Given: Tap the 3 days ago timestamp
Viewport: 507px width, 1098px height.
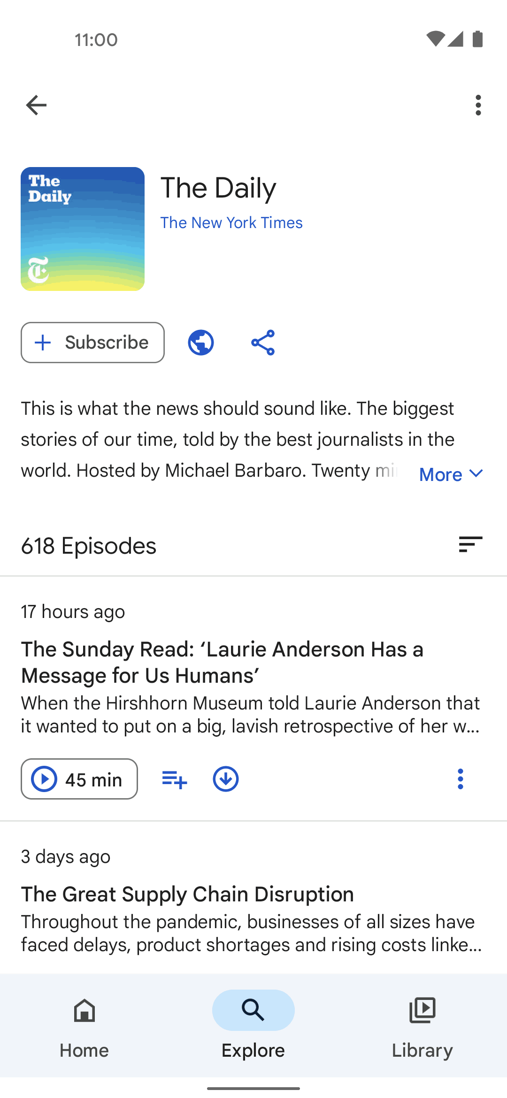Looking at the screenshot, I should pyautogui.click(x=66, y=856).
